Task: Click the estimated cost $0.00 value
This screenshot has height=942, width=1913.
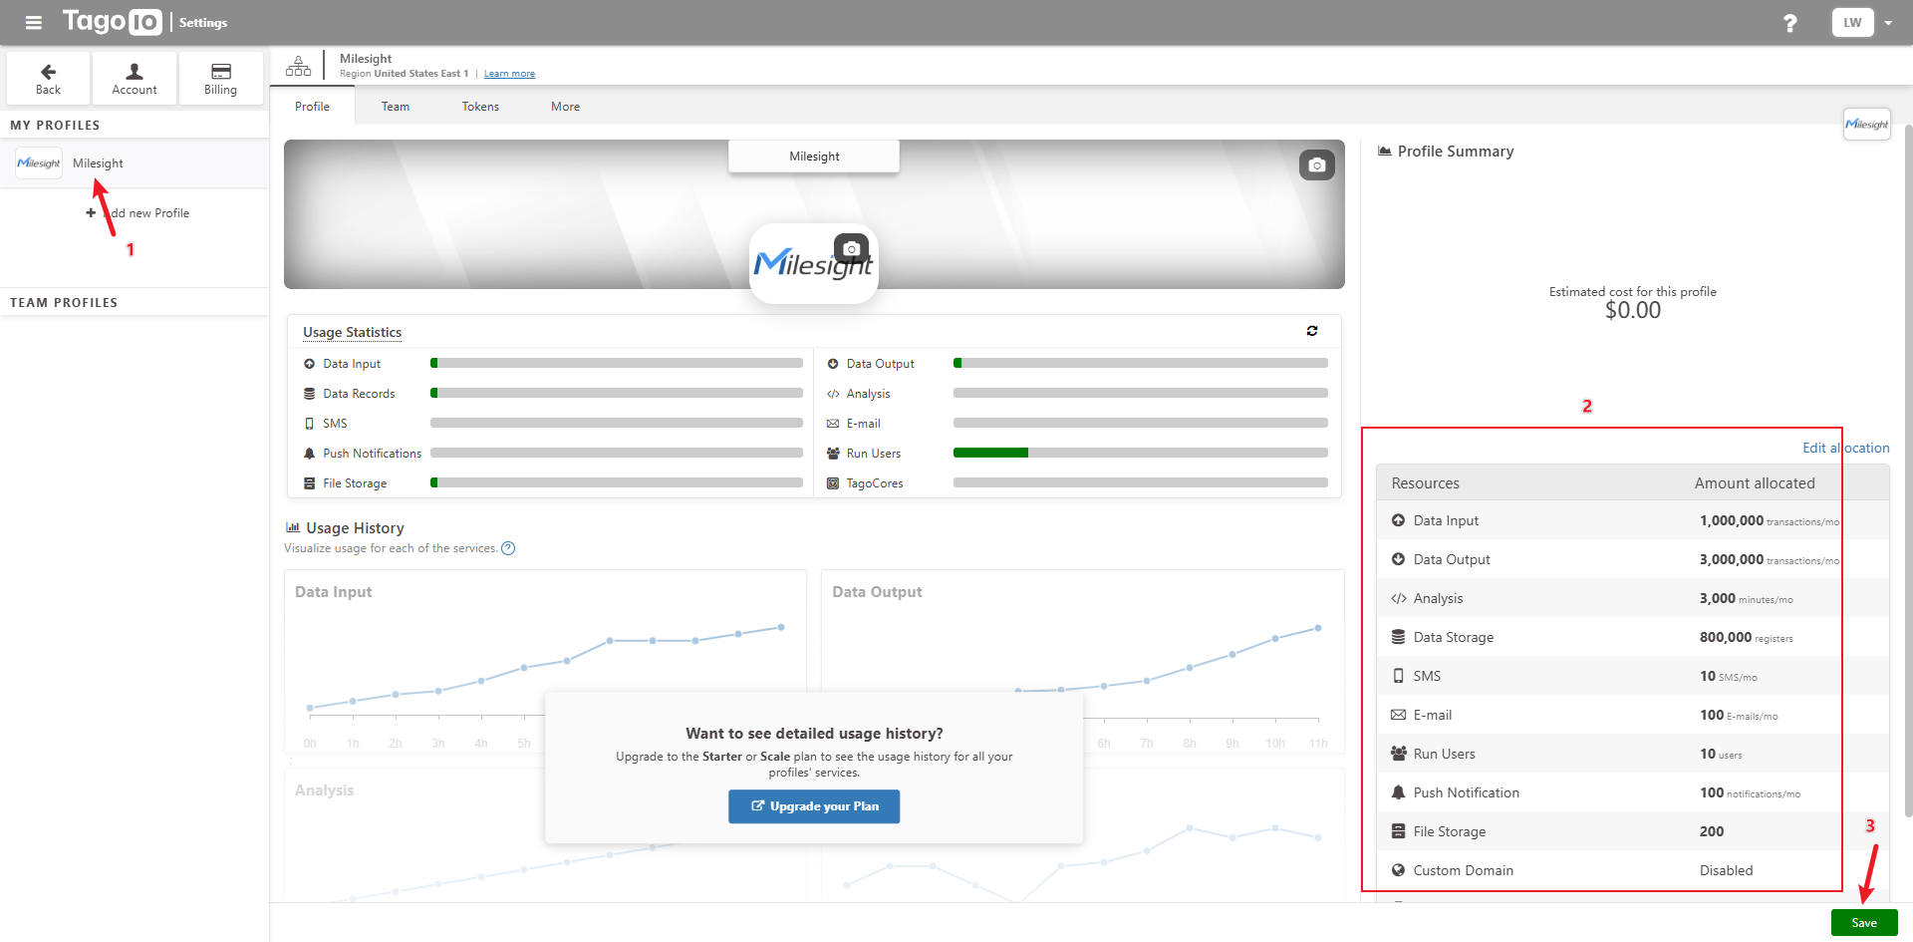Action: click(1633, 310)
